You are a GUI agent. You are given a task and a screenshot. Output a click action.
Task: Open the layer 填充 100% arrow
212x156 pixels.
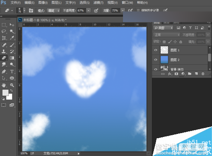[x=208, y=42]
